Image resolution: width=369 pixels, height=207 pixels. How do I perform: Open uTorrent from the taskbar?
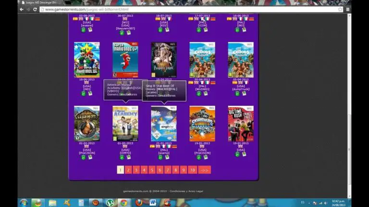[110, 203]
